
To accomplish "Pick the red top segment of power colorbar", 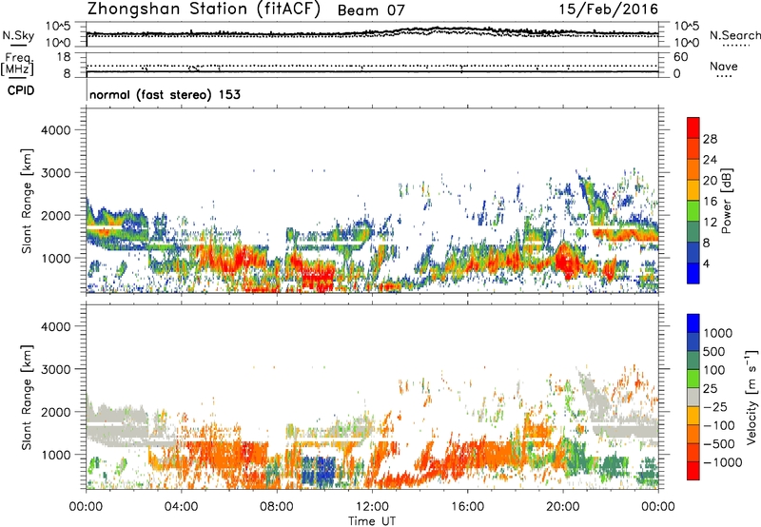I will pos(693,127).
